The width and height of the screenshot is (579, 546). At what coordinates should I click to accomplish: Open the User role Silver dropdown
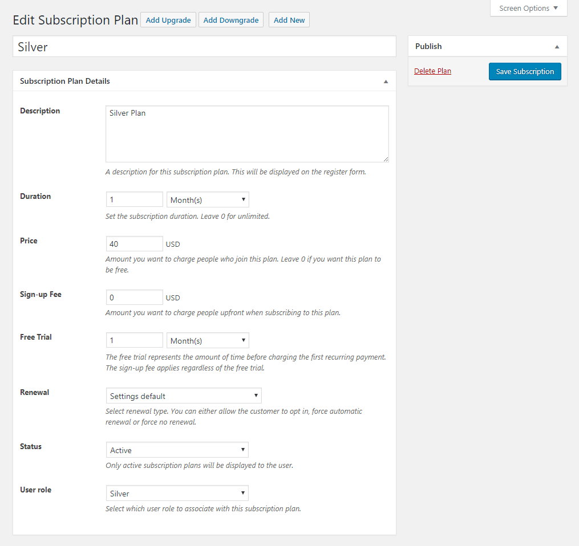(x=177, y=493)
